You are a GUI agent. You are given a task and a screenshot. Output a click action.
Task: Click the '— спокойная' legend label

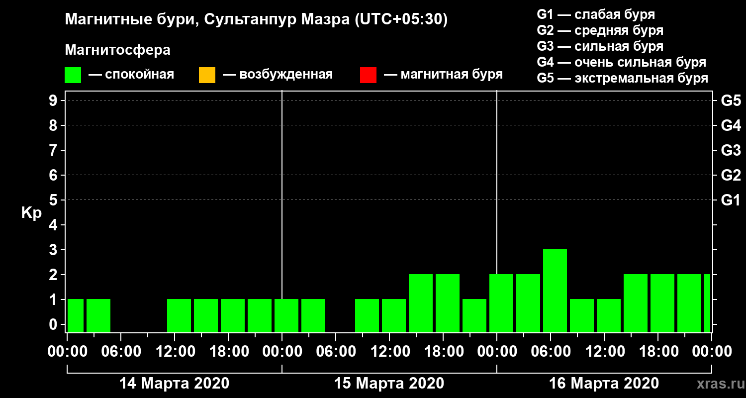(131, 75)
